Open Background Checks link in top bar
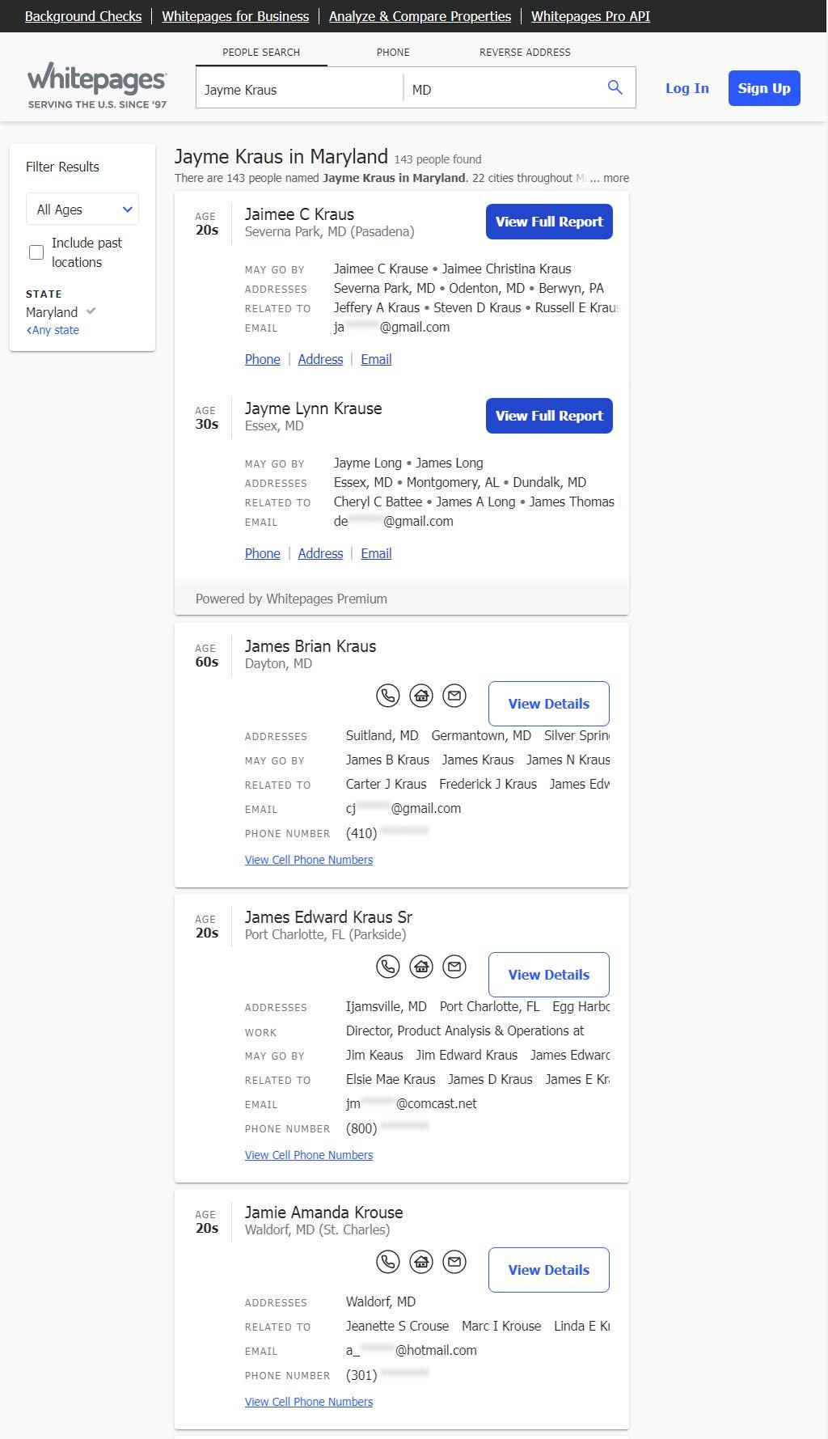The image size is (828, 1439). click(x=83, y=16)
